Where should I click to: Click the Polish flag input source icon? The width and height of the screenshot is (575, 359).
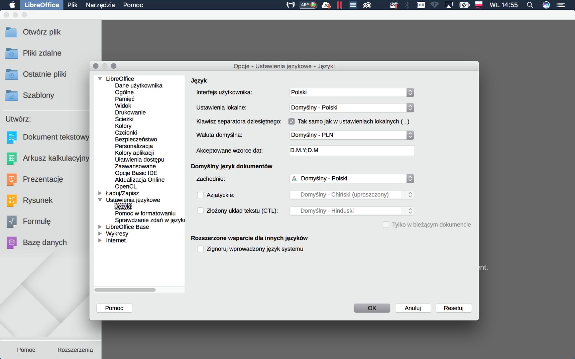[479, 5]
